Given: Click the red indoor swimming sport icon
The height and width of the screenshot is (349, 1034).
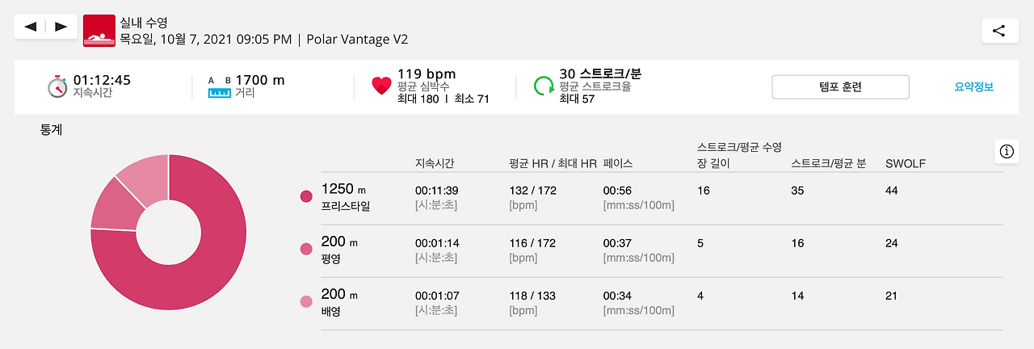Looking at the screenshot, I should tap(99, 30).
